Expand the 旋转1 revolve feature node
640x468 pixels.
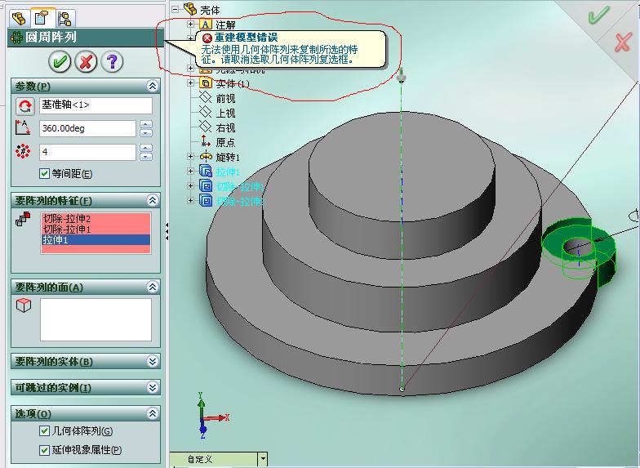190,157
